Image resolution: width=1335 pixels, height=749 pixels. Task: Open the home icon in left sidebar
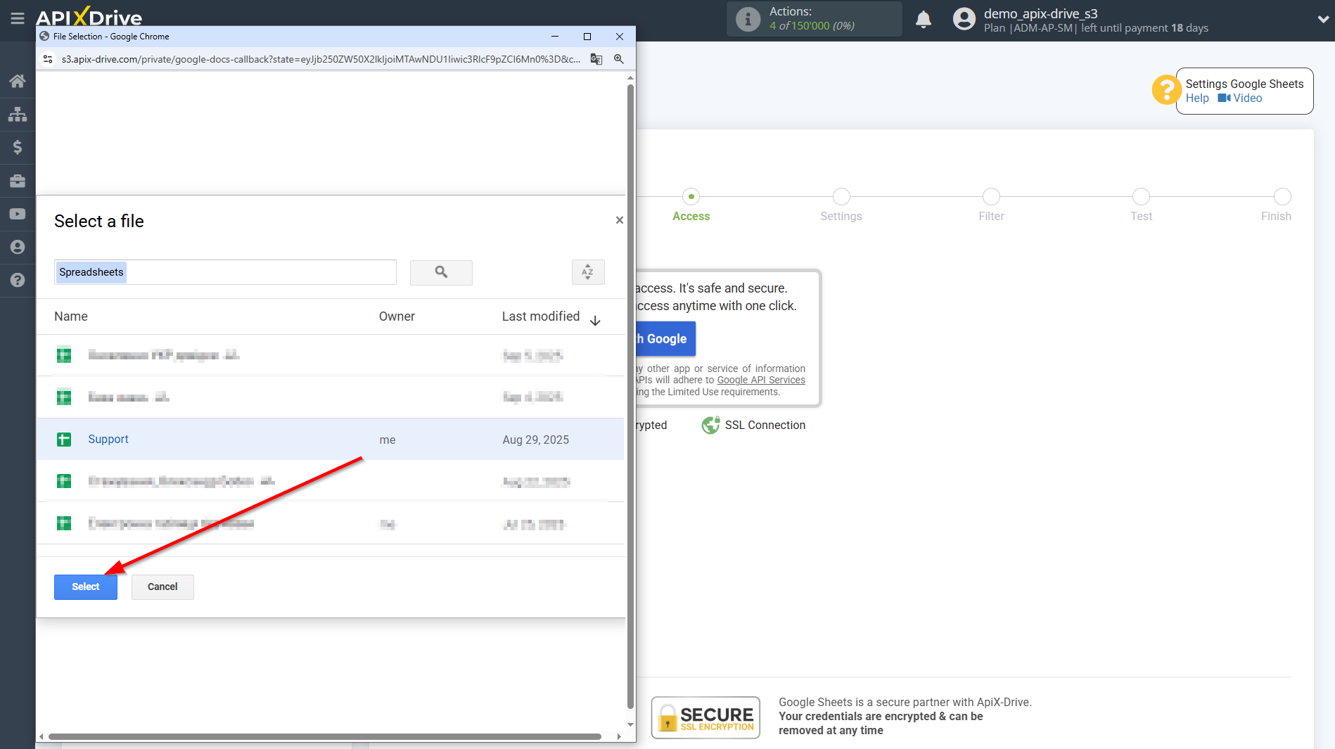pyautogui.click(x=18, y=81)
